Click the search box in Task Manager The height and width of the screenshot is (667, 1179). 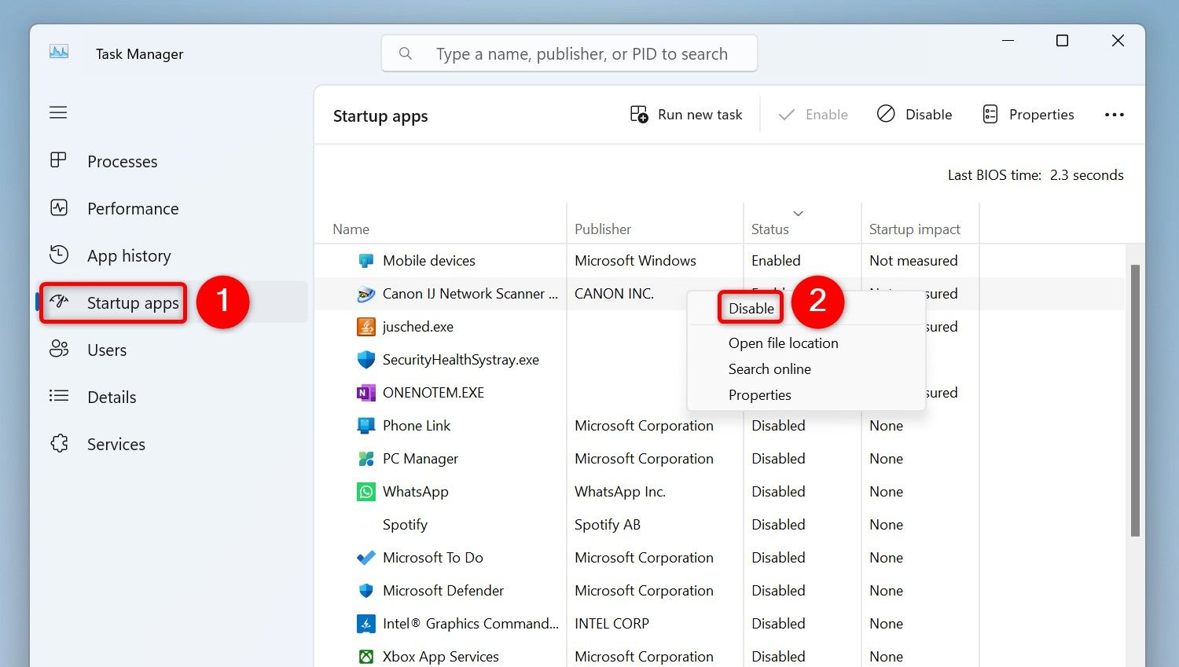[569, 53]
